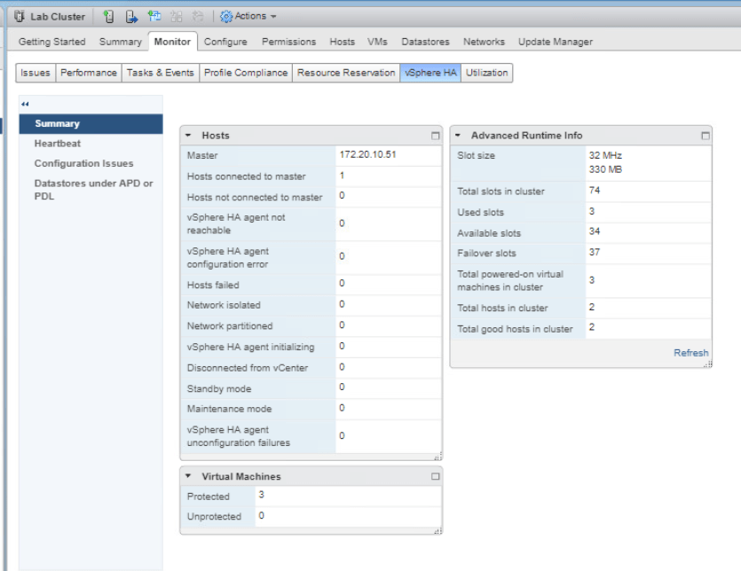
Task: Collapse the Hosts panel section
Action: coord(189,136)
